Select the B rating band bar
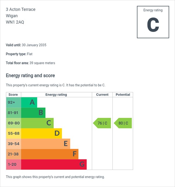The height and width of the screenshot is (187, 175). tap(33, 112)
